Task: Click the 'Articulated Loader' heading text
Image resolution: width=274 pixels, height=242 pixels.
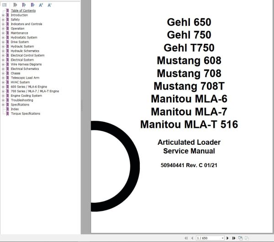Action: tap(189, 142)
